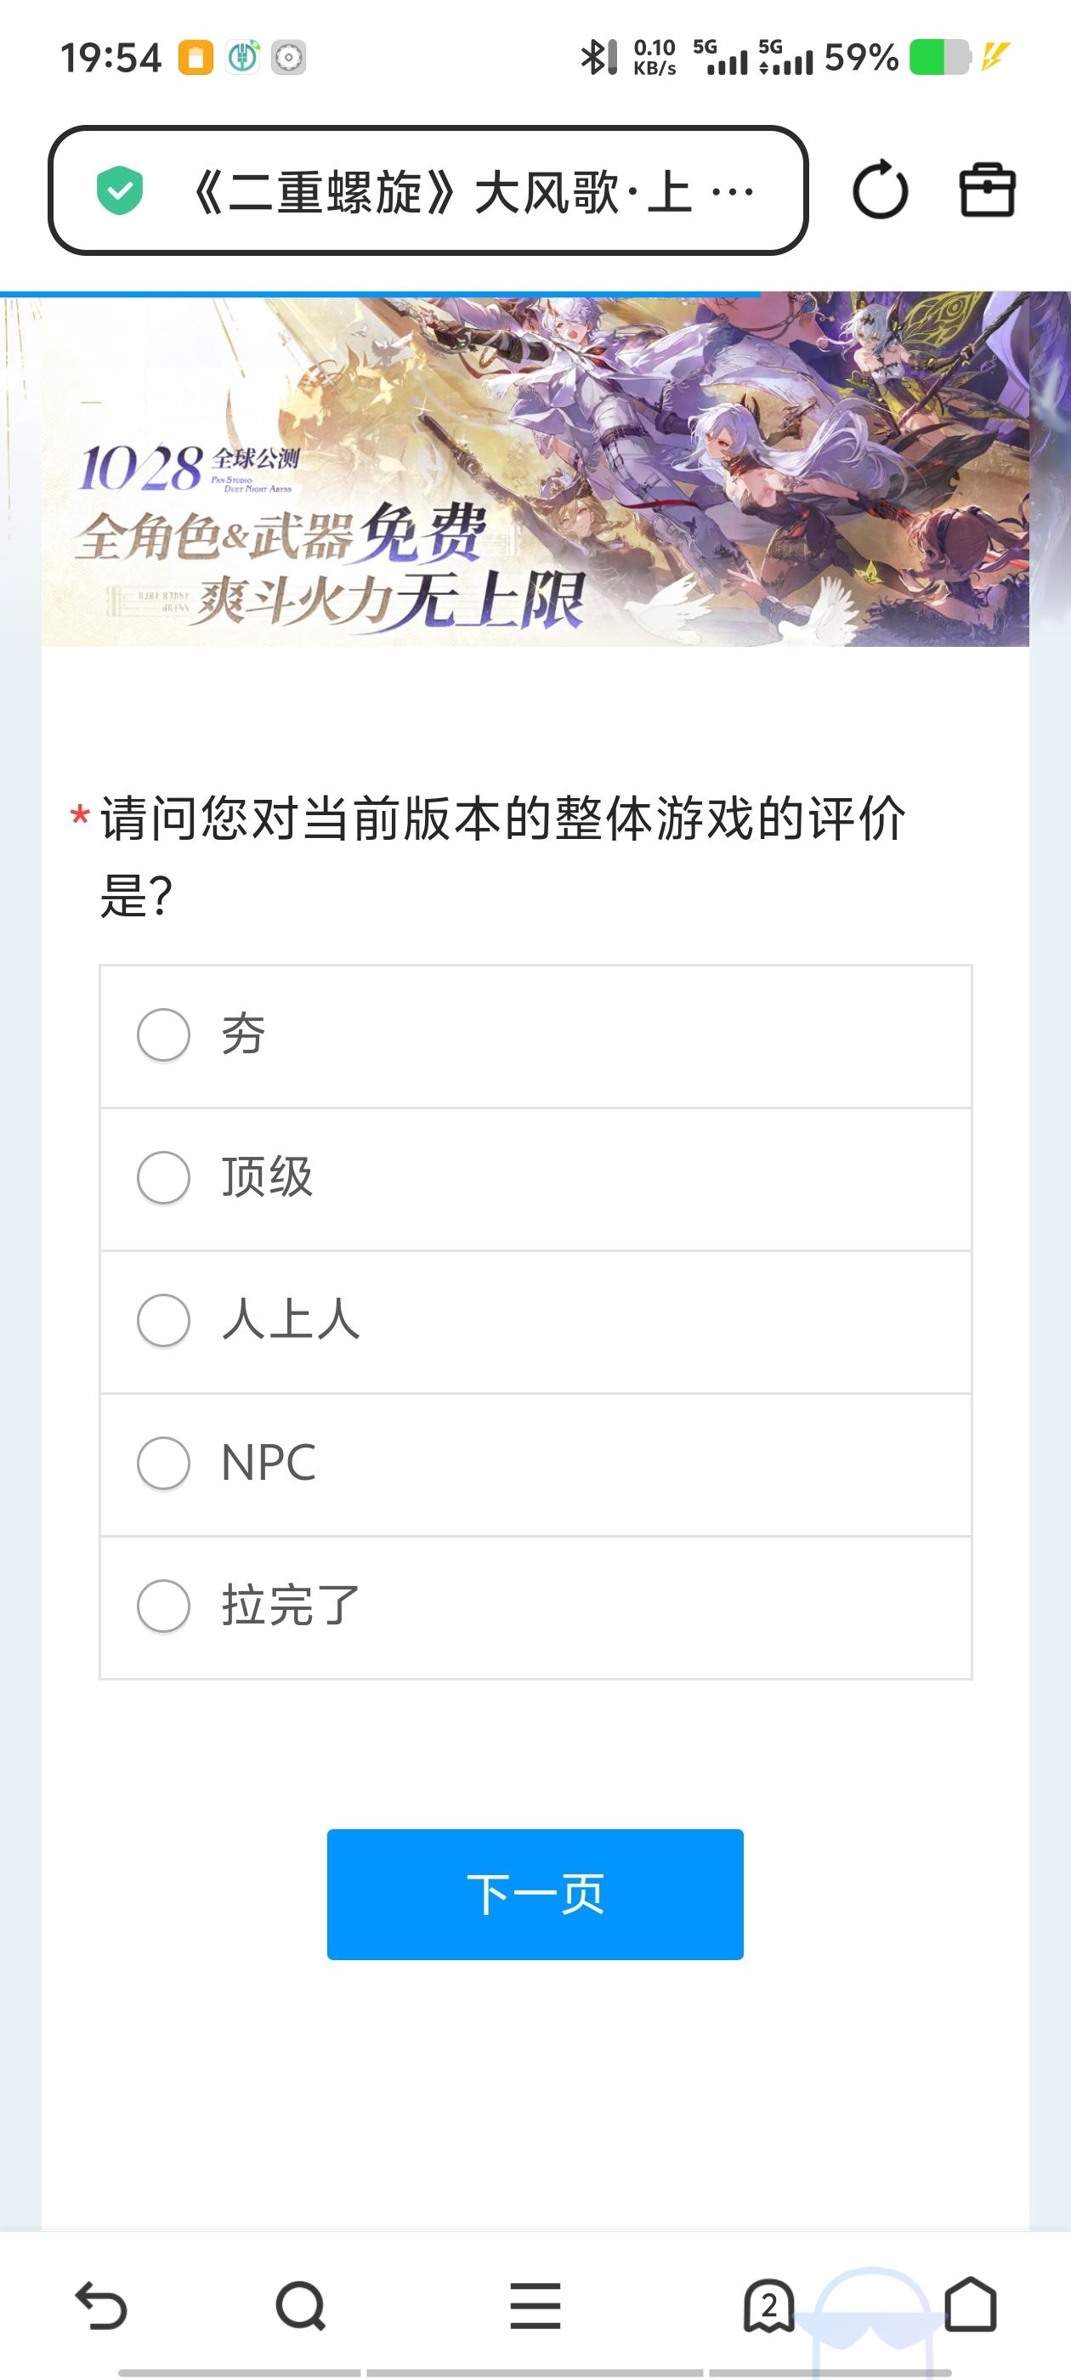Open the search magnifier icon
Viewport: 1071px width, 2380px height.
300,2306
